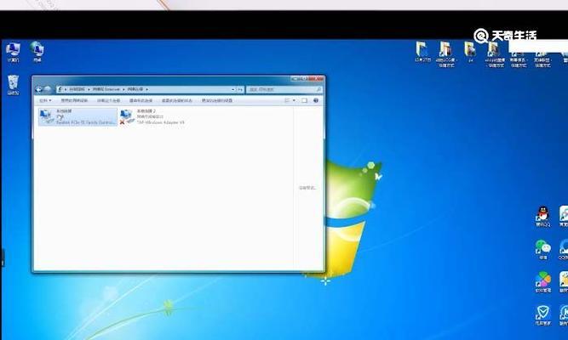Open the 组织 (Organize) dropdown menu
Viewport: 568px width, 340px height.
45,100
